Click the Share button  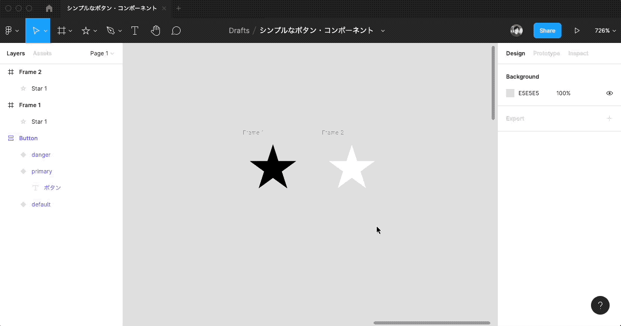(547, 30)
